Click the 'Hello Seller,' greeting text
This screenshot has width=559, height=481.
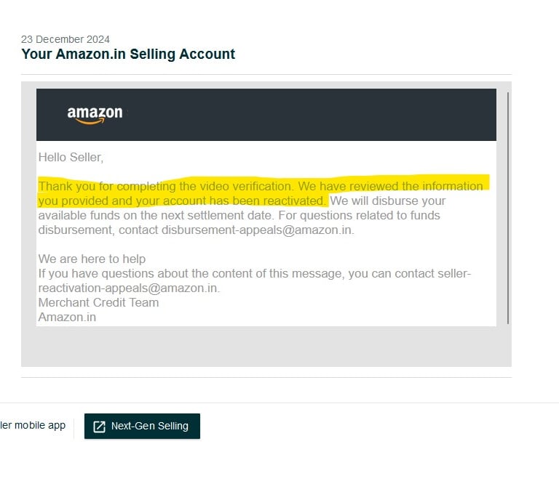(71, 157)
